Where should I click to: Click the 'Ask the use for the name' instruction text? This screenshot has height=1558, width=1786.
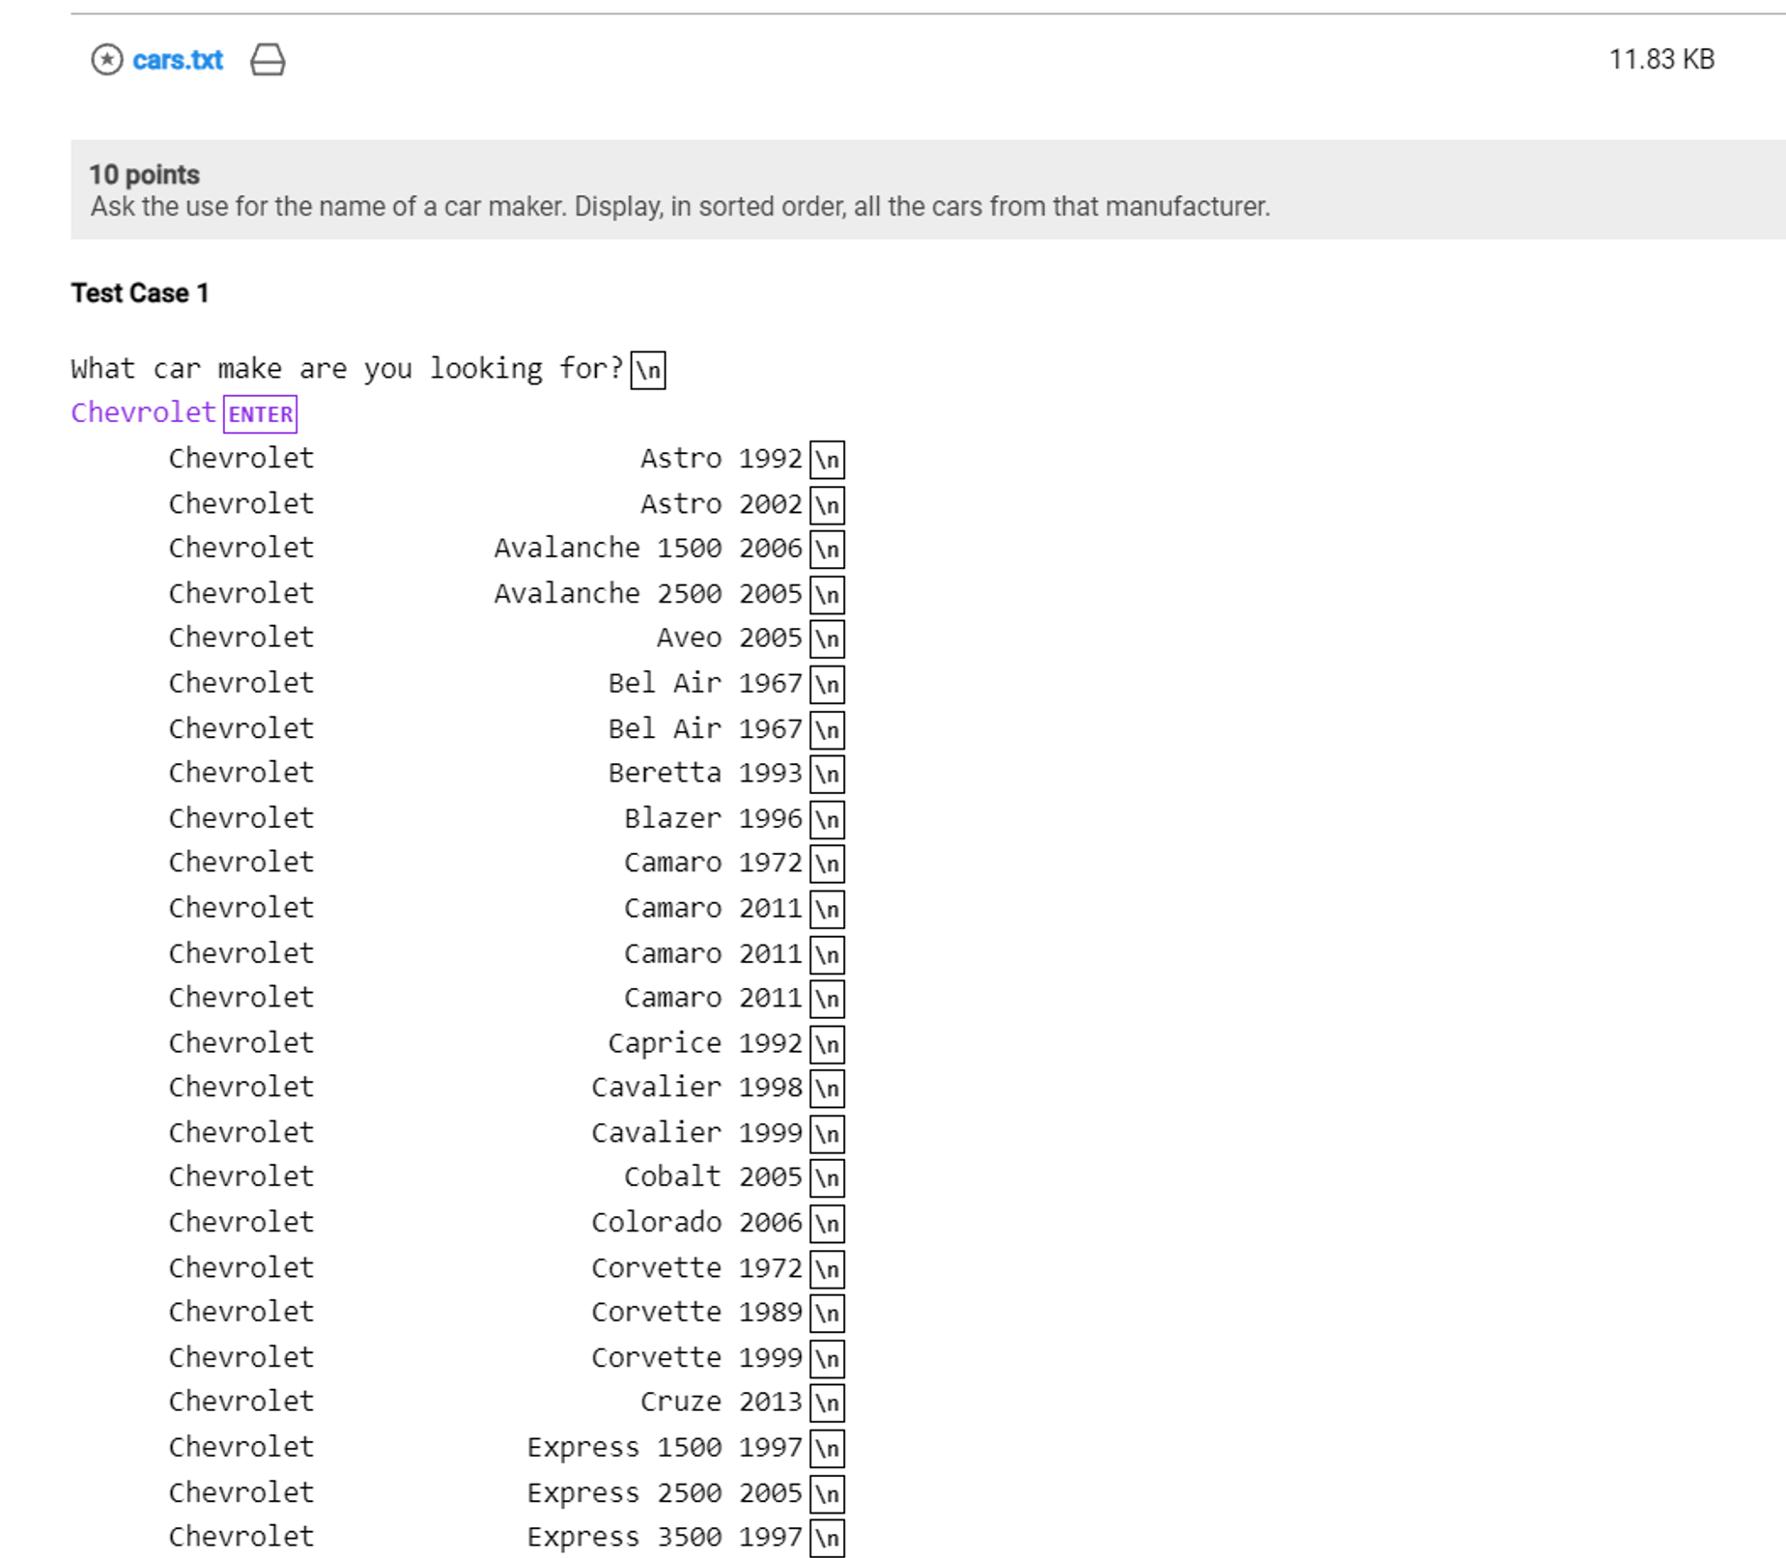680,207
